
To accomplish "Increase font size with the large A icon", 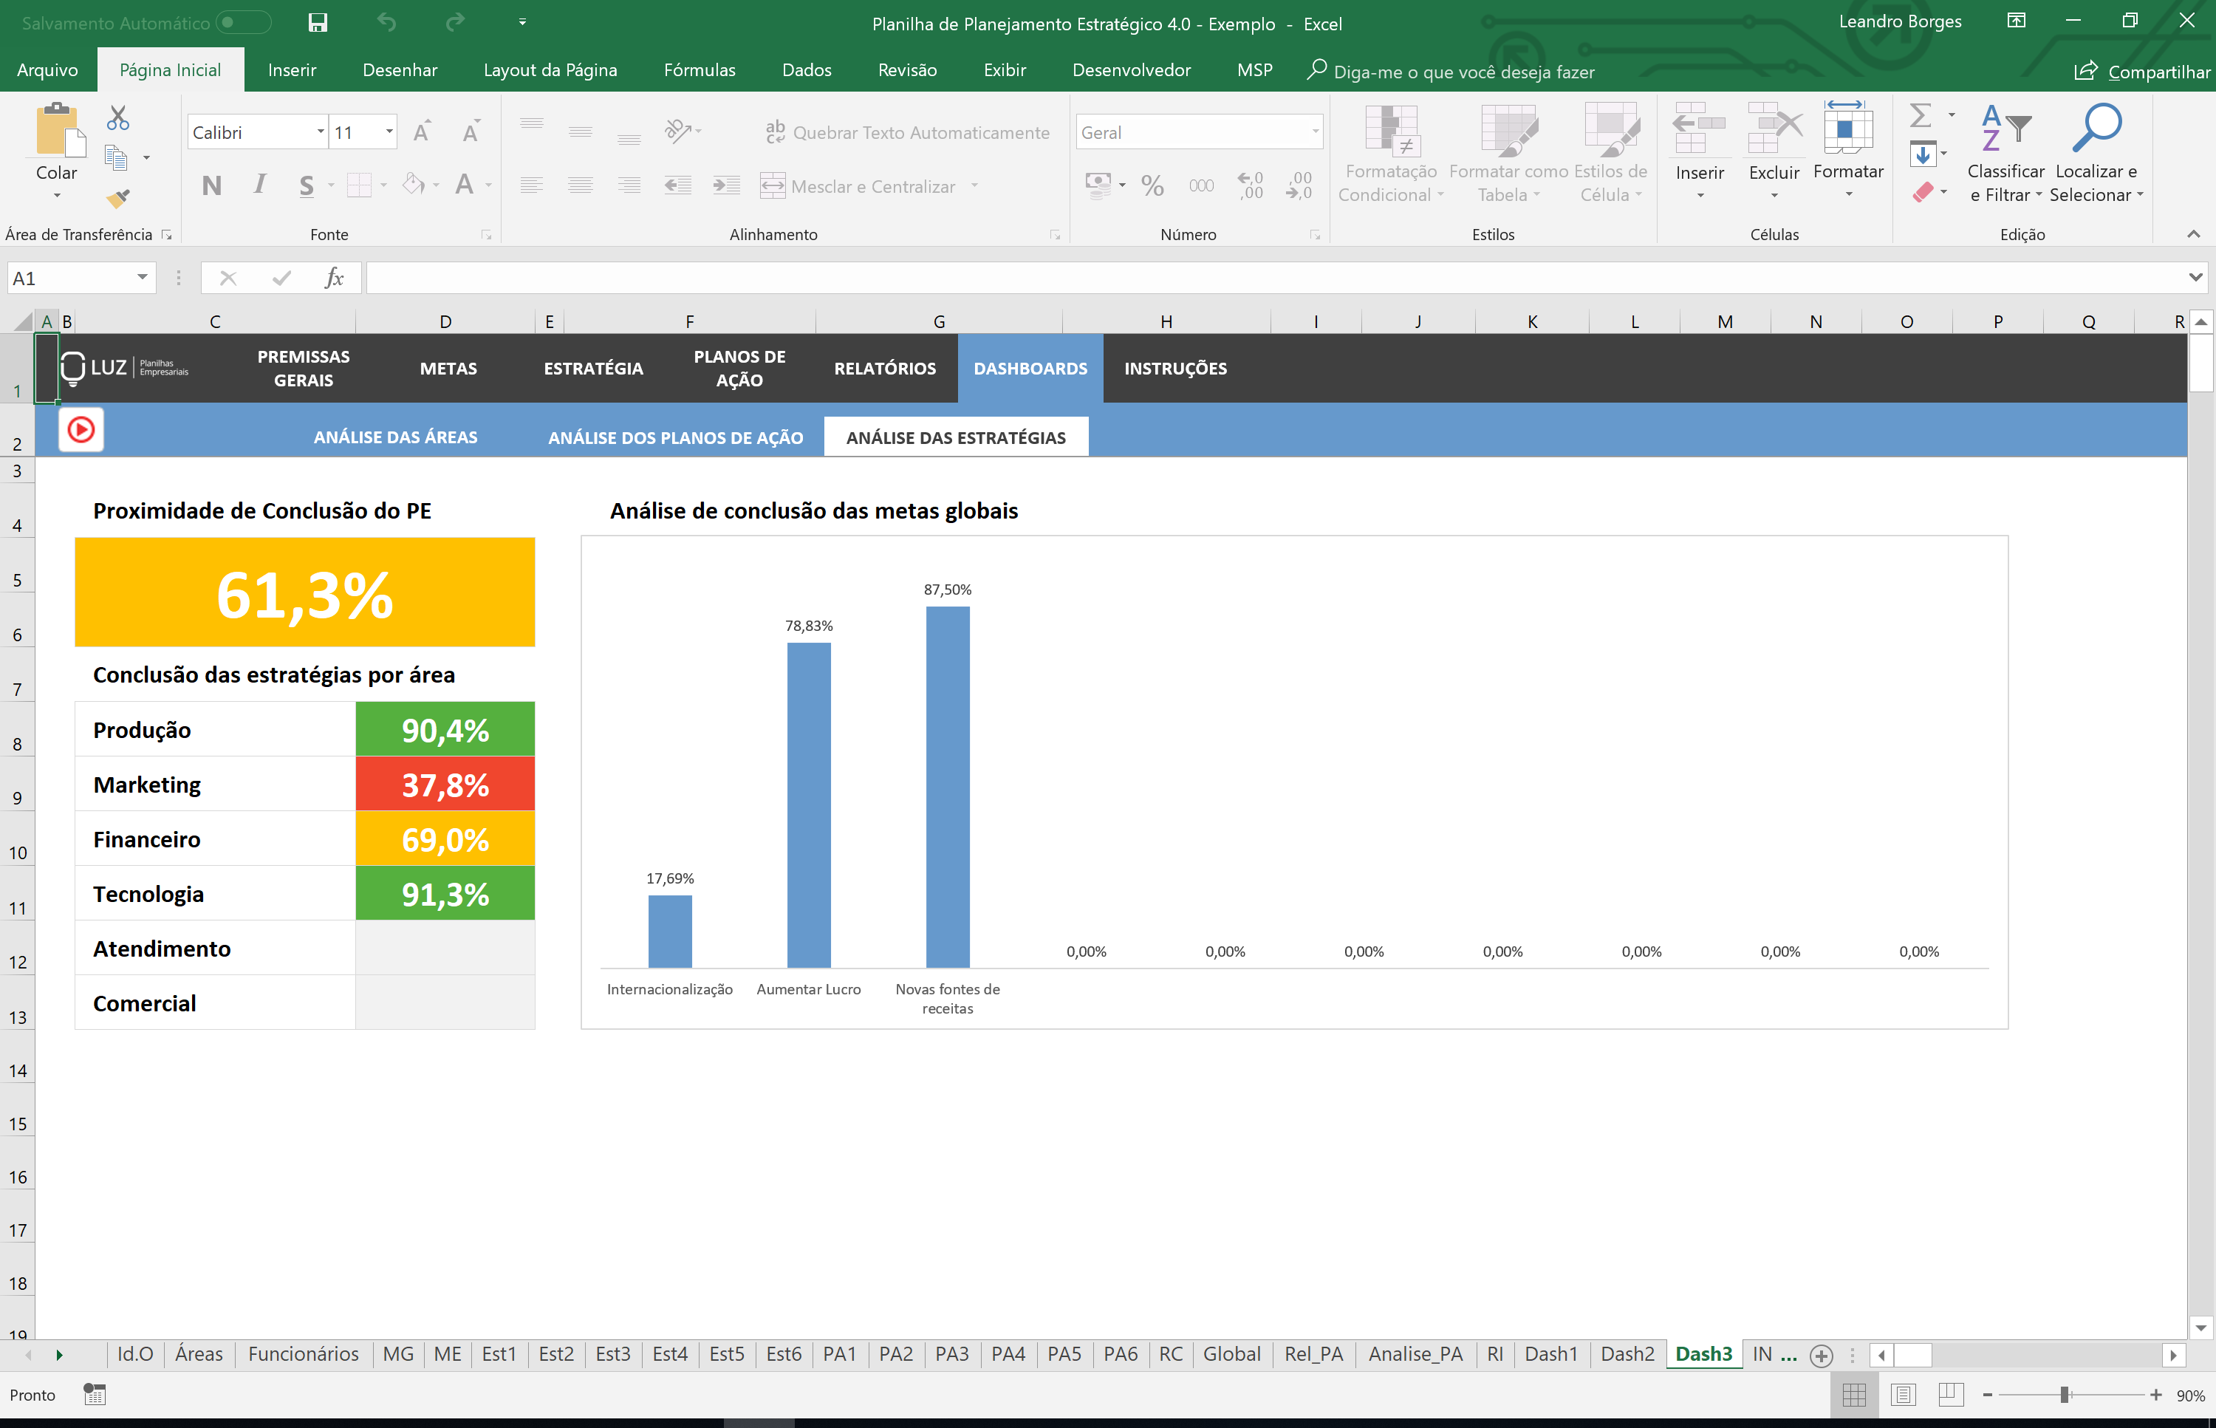I will tap(422, 132).
